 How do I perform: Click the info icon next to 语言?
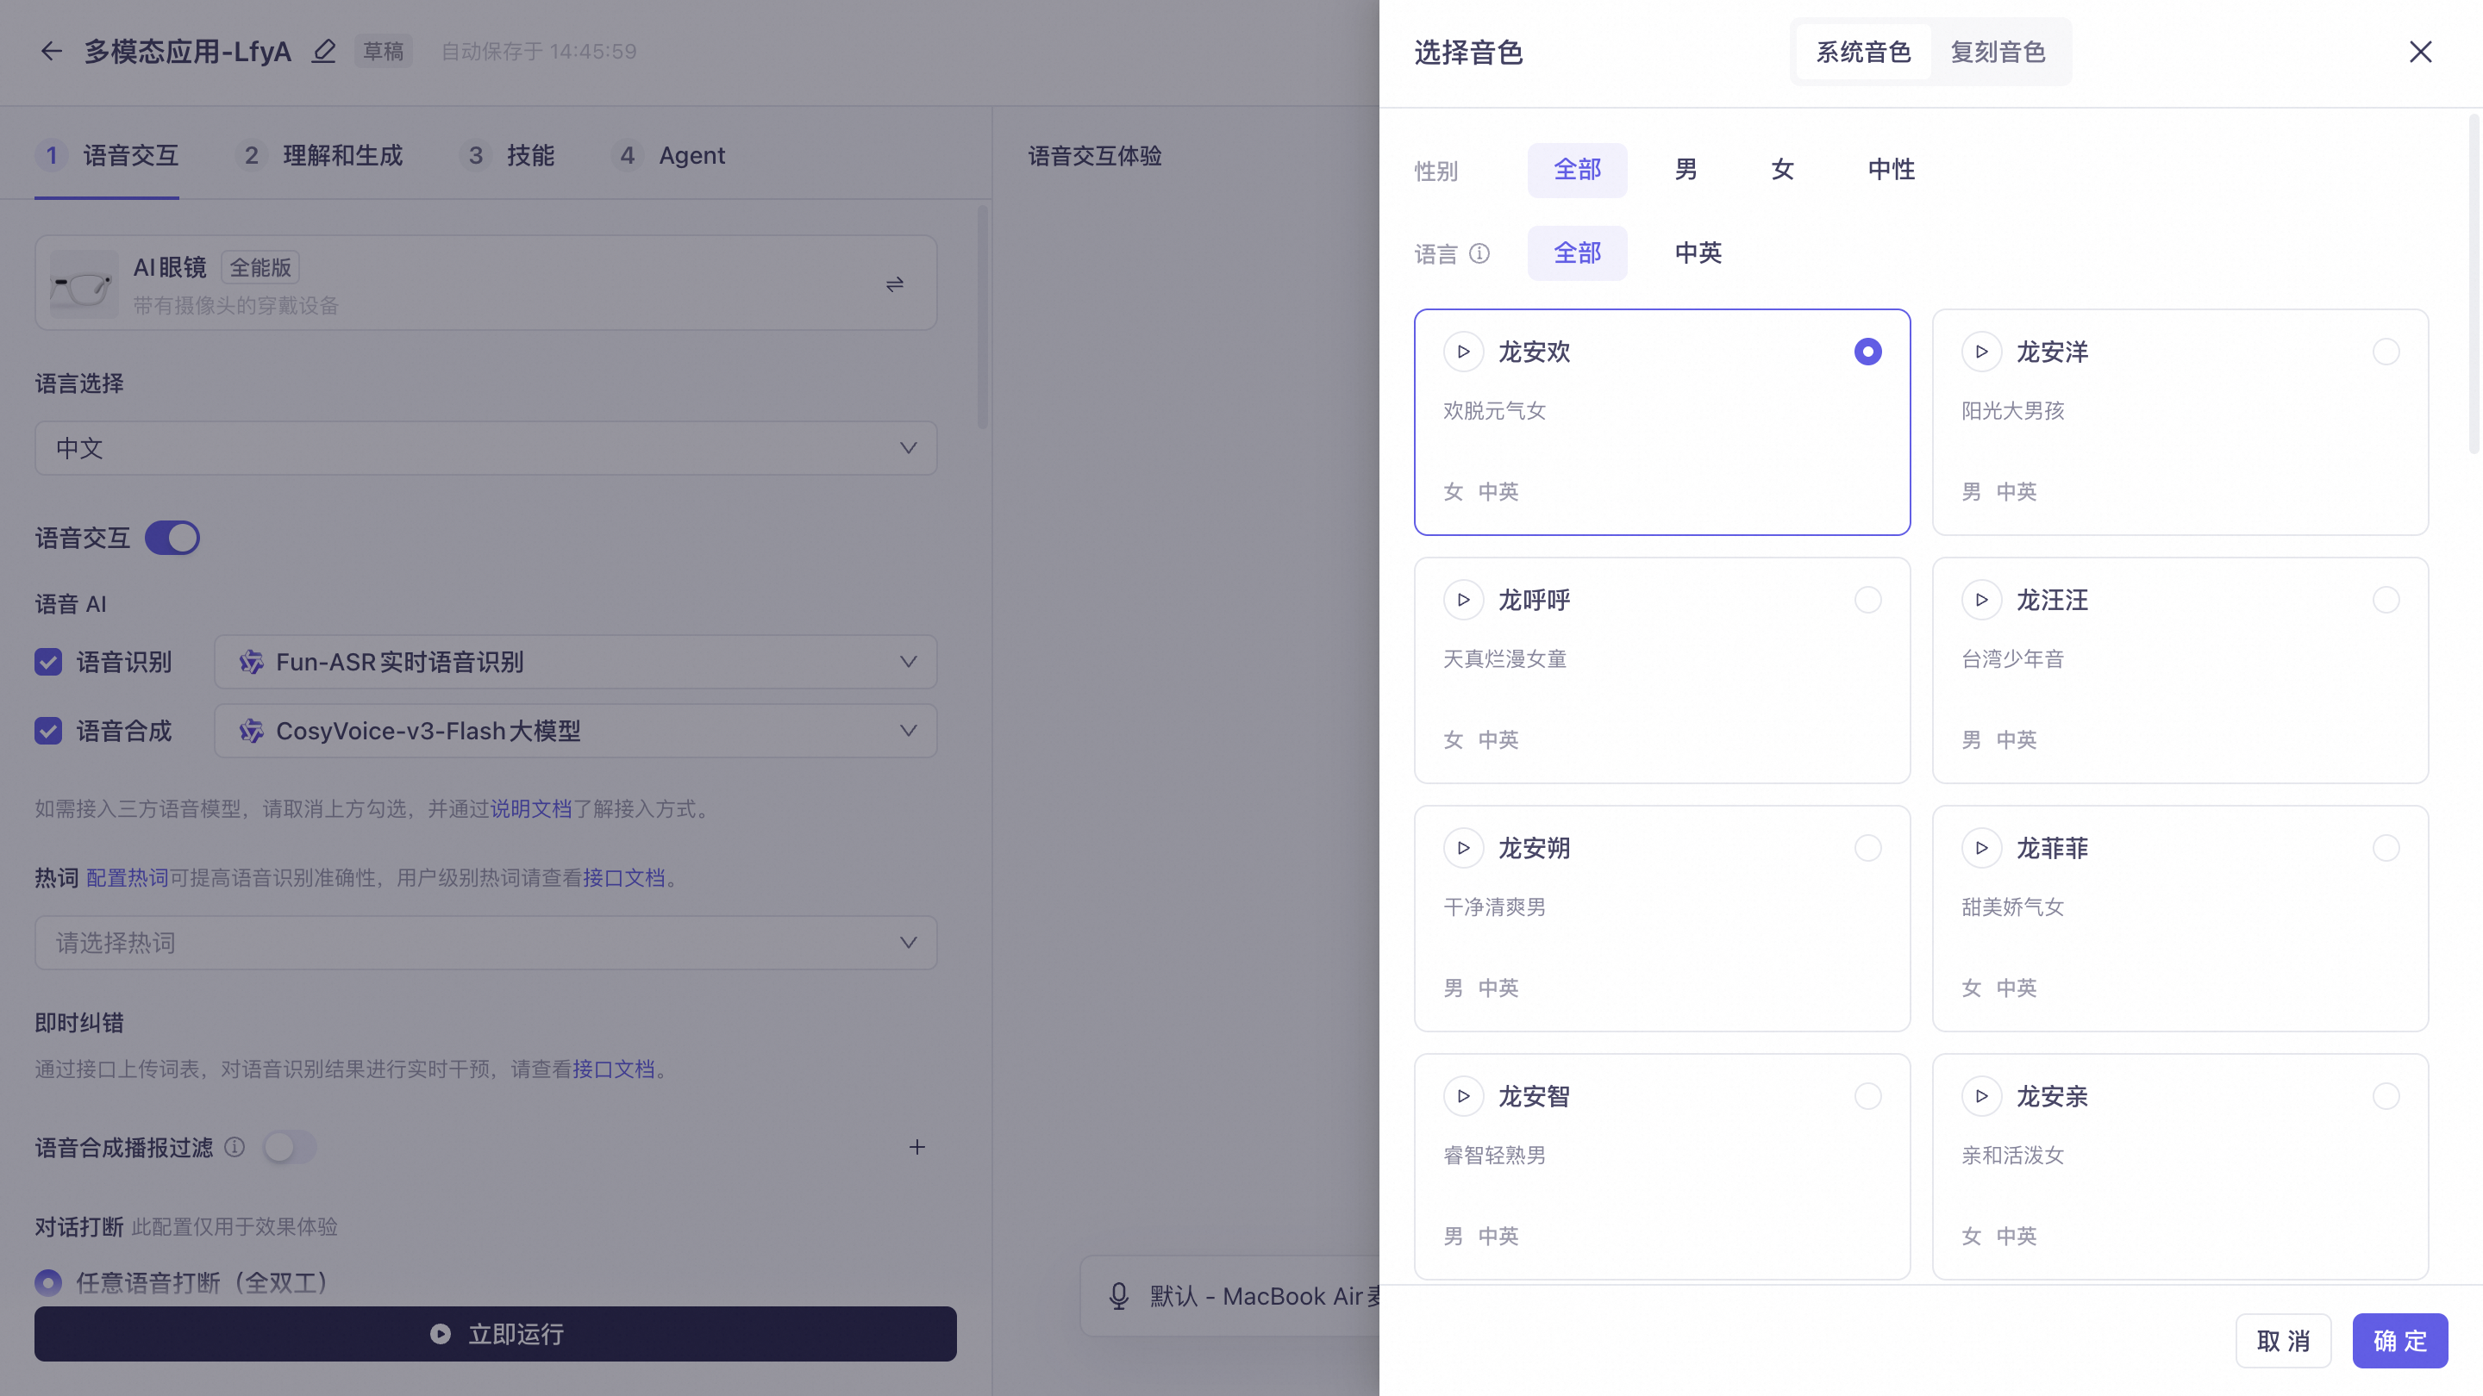coord(1479,253)
